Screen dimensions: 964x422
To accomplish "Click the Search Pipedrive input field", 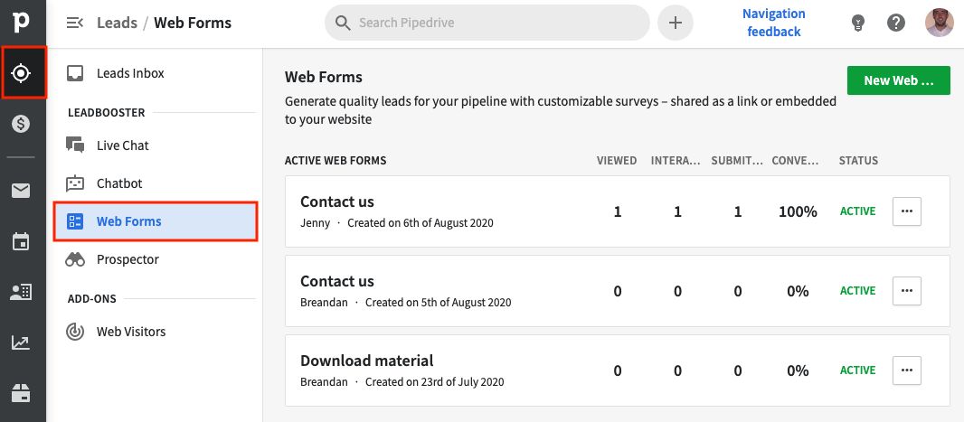I will (x=497, y=23).
